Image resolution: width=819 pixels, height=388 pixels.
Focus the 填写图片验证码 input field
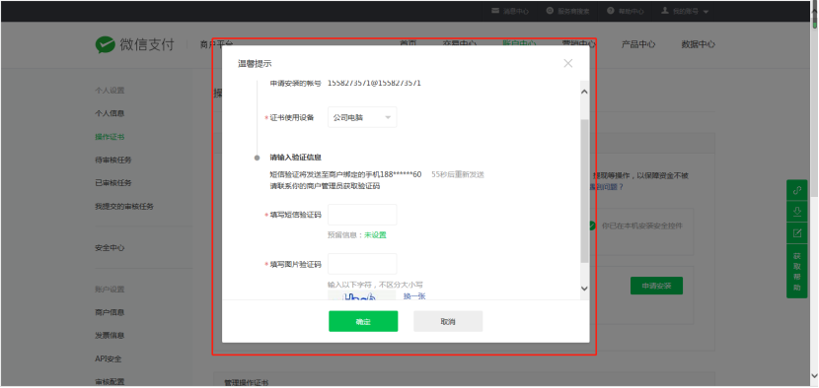(362, 264)
